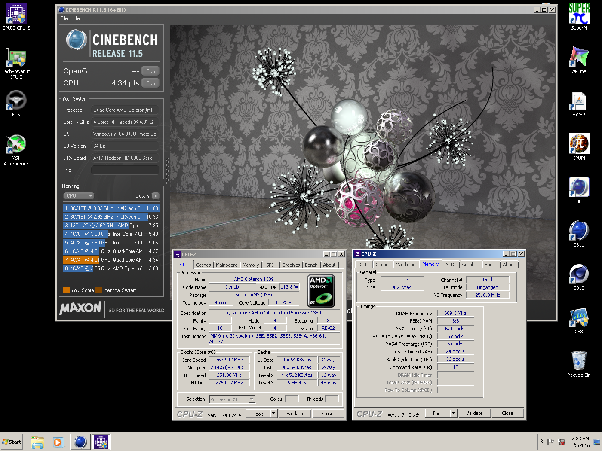
Task: Click the DRAM Frequency value 669.3 MHz
Action: tap(455, 314)
